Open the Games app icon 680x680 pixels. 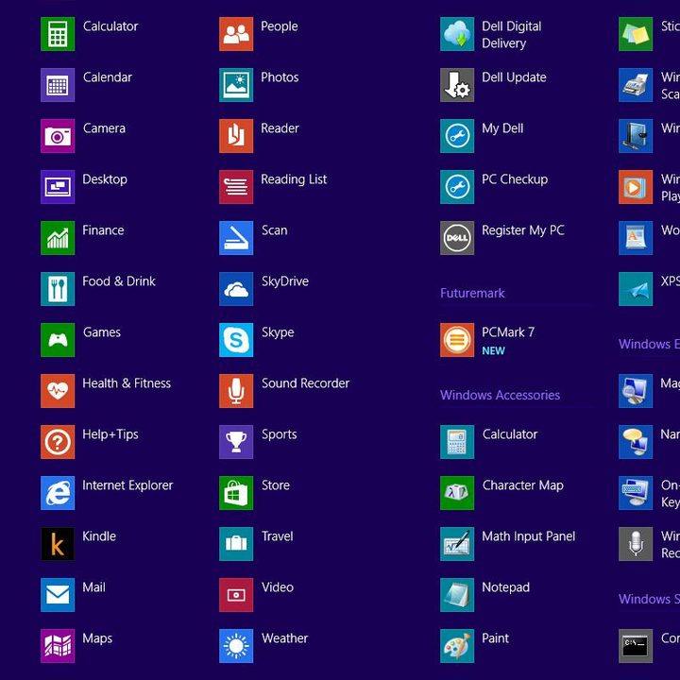pyautogui.click(x=58, y=340)
